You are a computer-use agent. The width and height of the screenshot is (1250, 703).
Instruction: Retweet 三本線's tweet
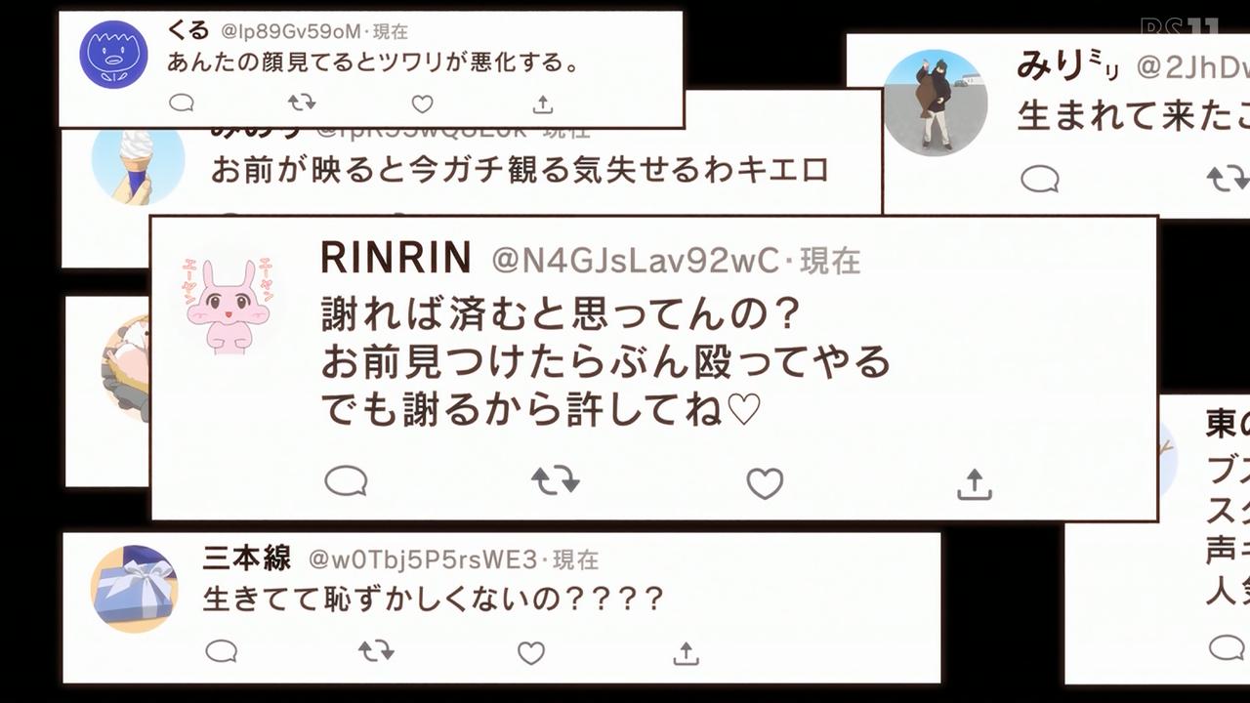pos(376,651)
